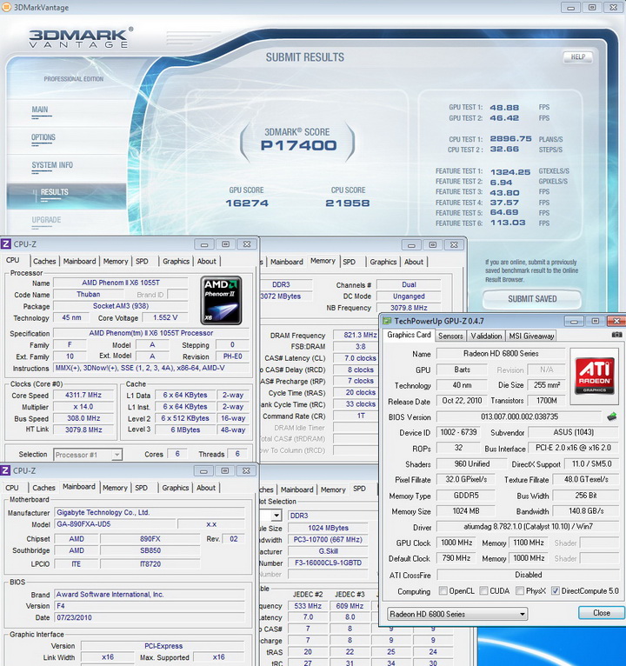Click the Driver atiumdag field in GPU-Z
Viewport: 626px width, 666px height.
pyautogui.click(x=528, y=527)
